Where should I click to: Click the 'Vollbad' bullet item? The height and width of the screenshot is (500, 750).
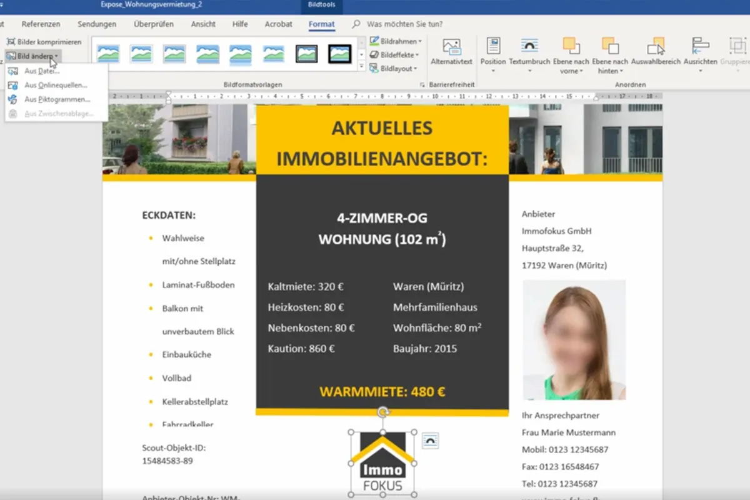[176, 378]
